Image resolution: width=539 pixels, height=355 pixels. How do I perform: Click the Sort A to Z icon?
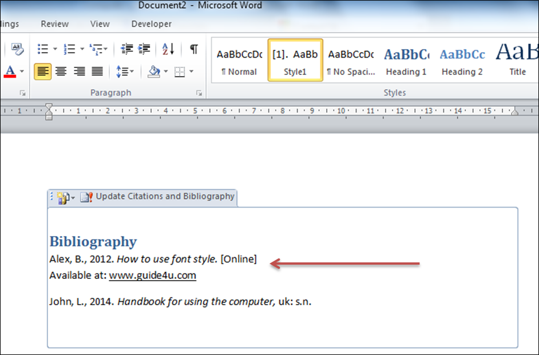pyautogui.click(x=168, y=49)
